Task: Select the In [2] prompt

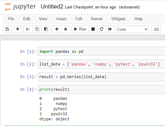Action: tap(28, 64)
